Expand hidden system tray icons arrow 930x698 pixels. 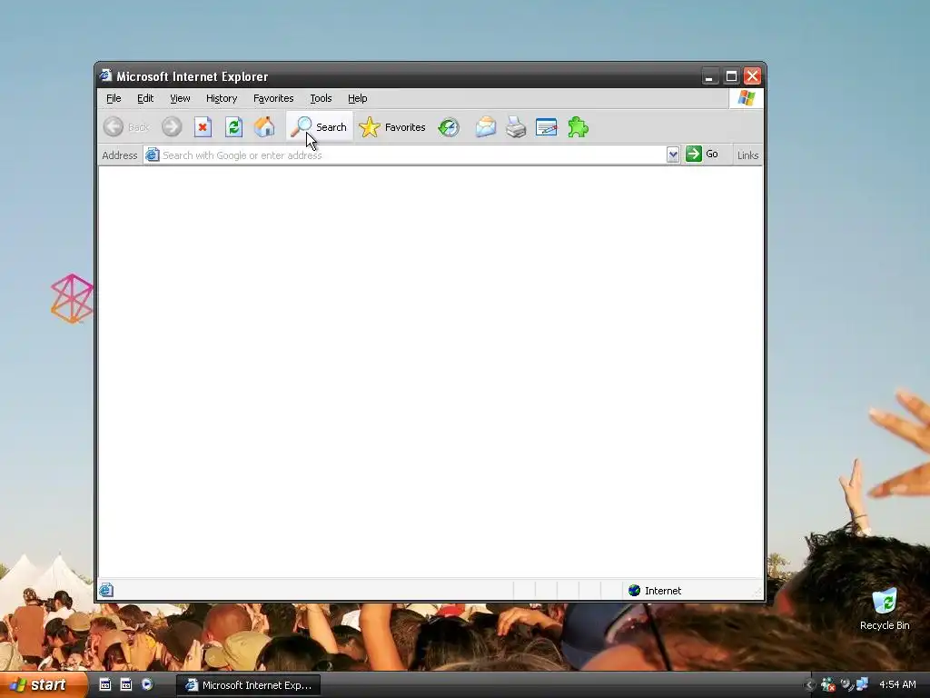tap(809, 685)
